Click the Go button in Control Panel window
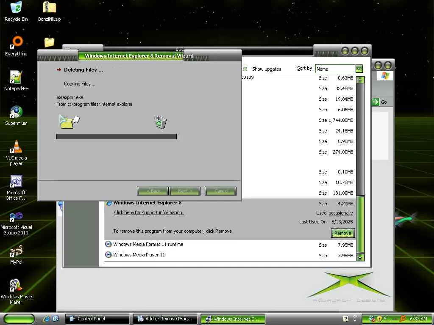 pyautogui.click(x=379, y=102)
